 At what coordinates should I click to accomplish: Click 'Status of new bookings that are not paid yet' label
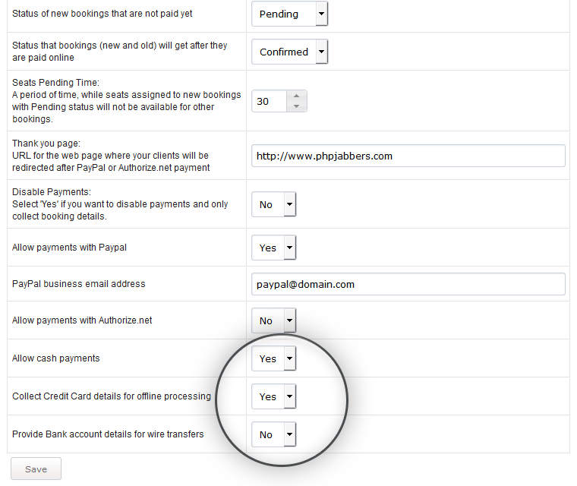point(102,14)
